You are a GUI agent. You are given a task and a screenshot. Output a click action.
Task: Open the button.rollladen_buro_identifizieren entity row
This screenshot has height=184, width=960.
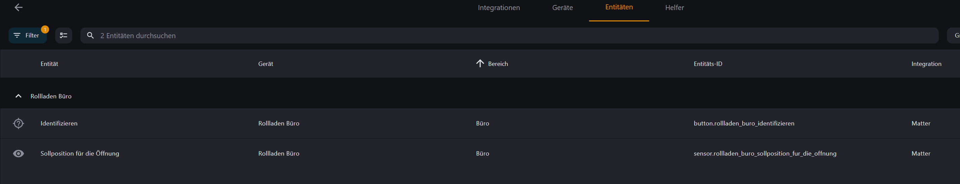pos(480,123)
